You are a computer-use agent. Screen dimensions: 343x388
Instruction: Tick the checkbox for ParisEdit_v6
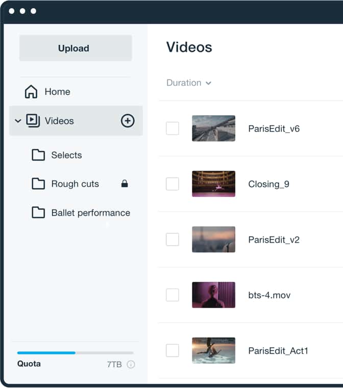point(173,128)
